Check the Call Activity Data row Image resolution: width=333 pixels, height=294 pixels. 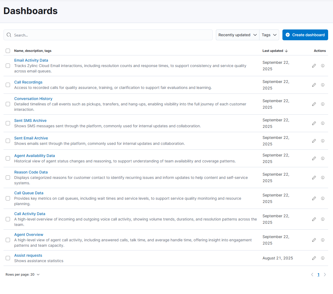8,219
